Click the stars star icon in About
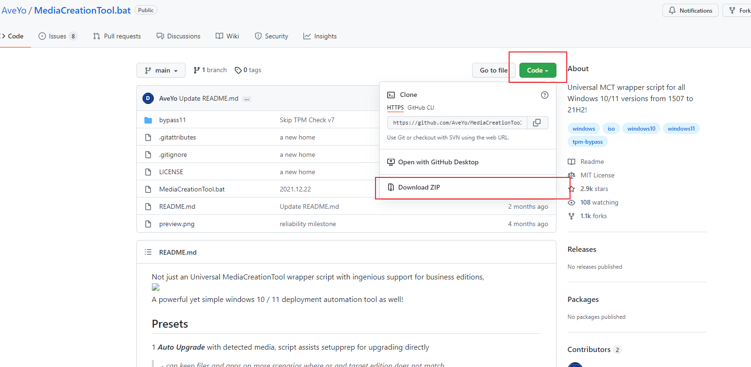751x367 pixels. tap(571, 189)
